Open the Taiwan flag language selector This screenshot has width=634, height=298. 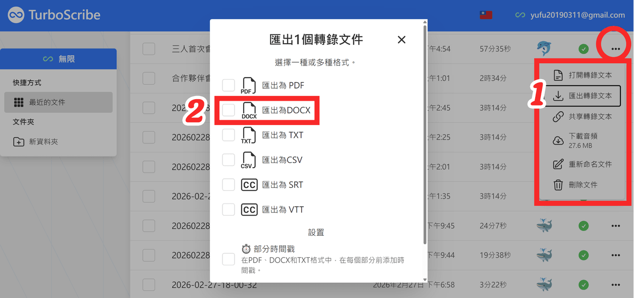[486, 15]
